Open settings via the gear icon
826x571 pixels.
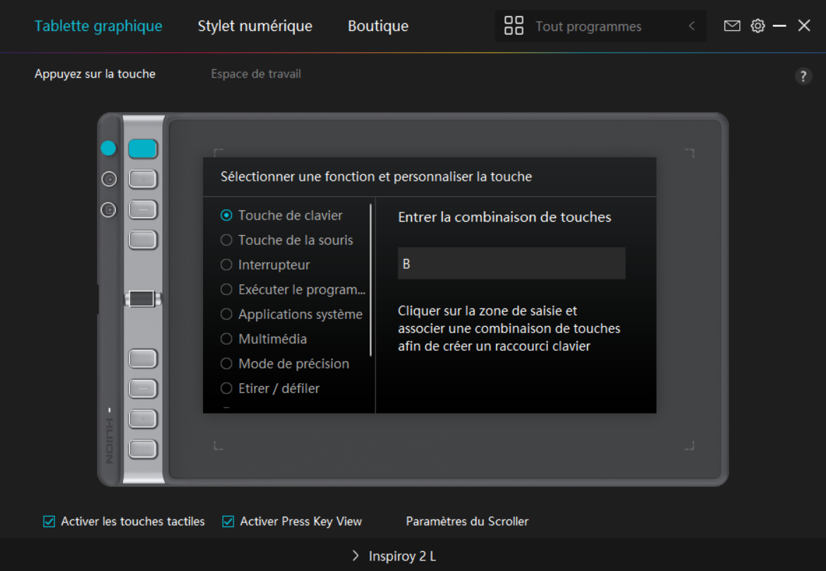758,26
